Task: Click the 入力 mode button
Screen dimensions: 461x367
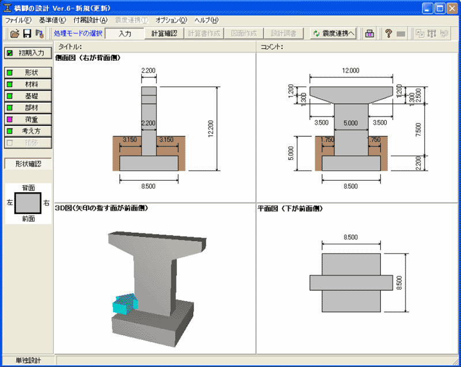Action: (124, 33)
